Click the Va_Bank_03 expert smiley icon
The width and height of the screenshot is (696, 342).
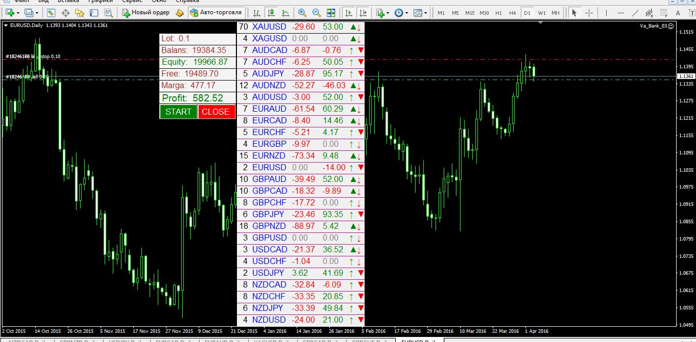(671, 25)
